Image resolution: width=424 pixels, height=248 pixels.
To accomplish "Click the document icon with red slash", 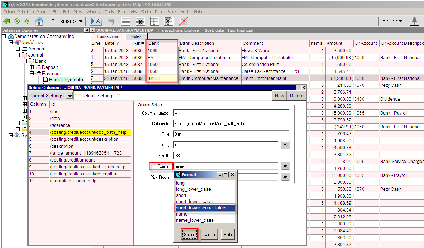I will pos(183,21).
